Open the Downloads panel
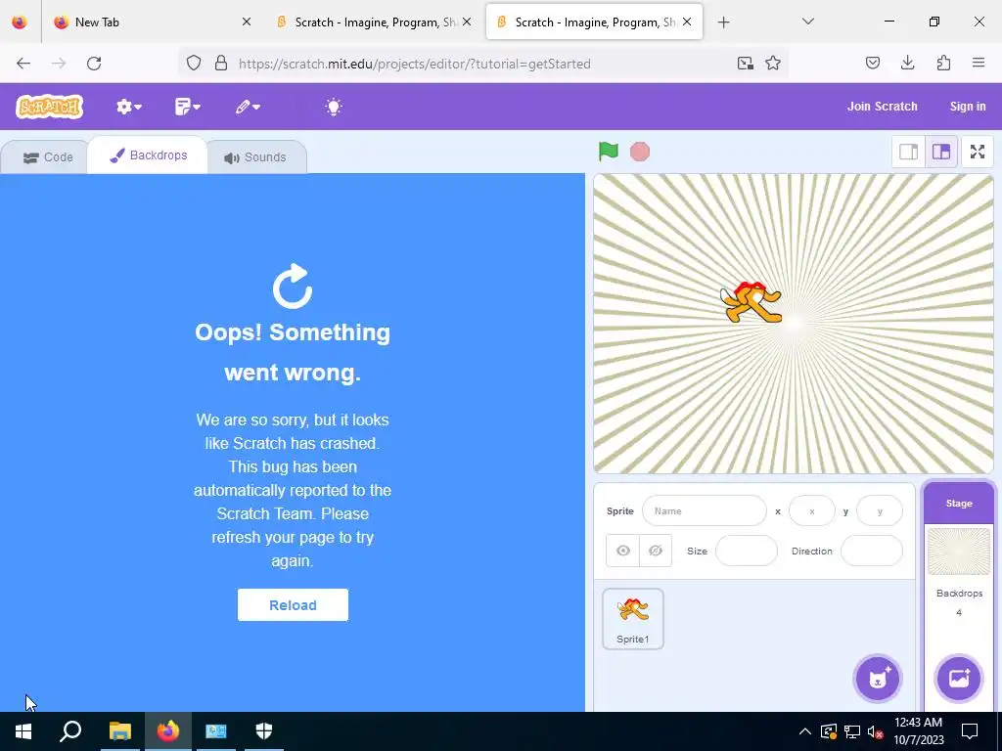1002x751 pixels. (x=907, y=64)
